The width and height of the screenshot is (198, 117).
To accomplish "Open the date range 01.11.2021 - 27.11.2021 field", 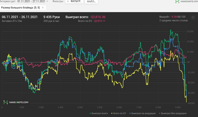I will [x=31, y=1].
